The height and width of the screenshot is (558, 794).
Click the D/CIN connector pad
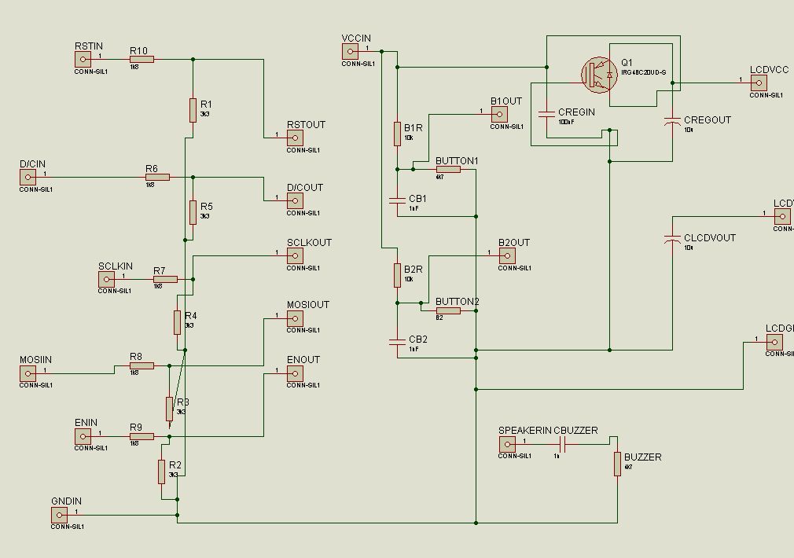click(x=28, y=177)
